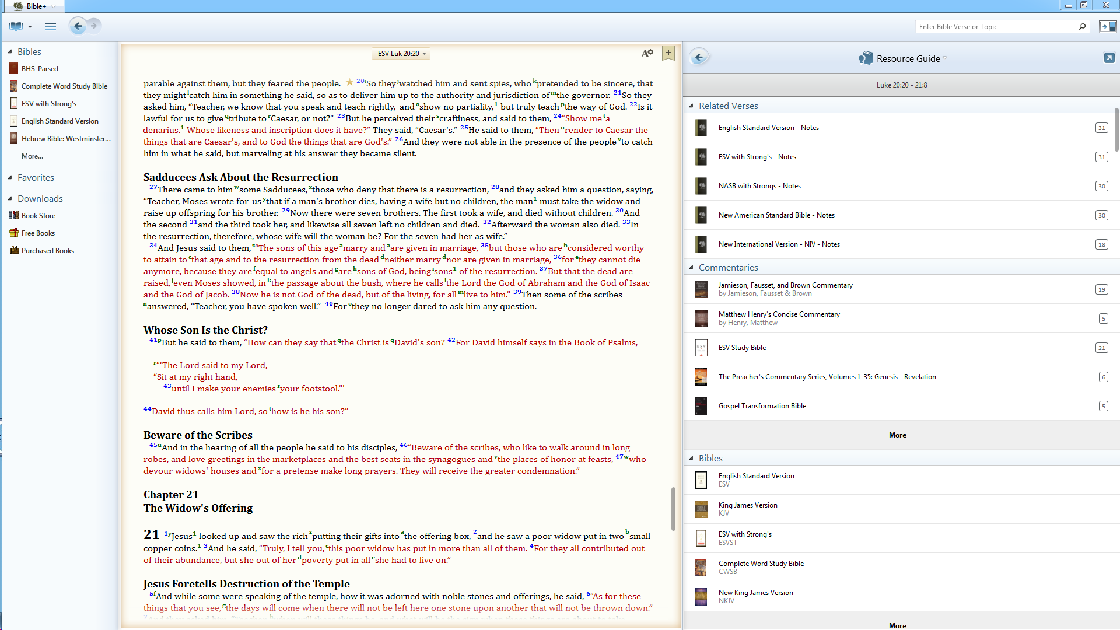Click More... under Bibles sidebar list
This screenshot has width=1120, height=630.
pos(32,156)
